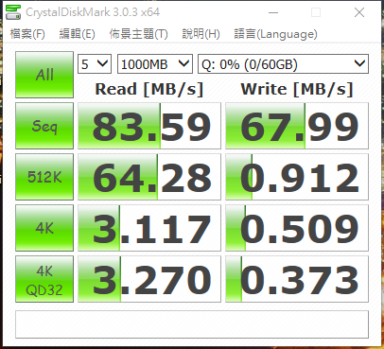Start the 4K QD32 benchmark test
Image resolution: width=384 pixels, height=349 pixels.
coord(44,279)
